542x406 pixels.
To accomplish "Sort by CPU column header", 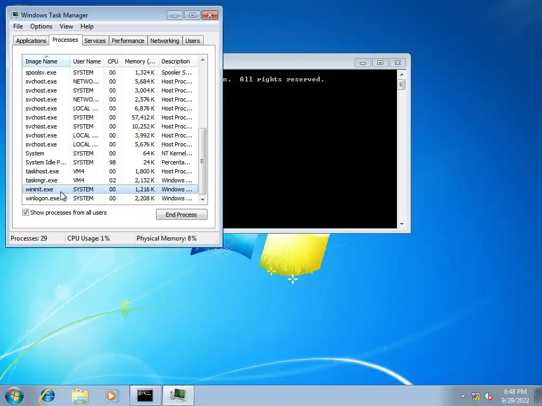I will coord(113,61).
